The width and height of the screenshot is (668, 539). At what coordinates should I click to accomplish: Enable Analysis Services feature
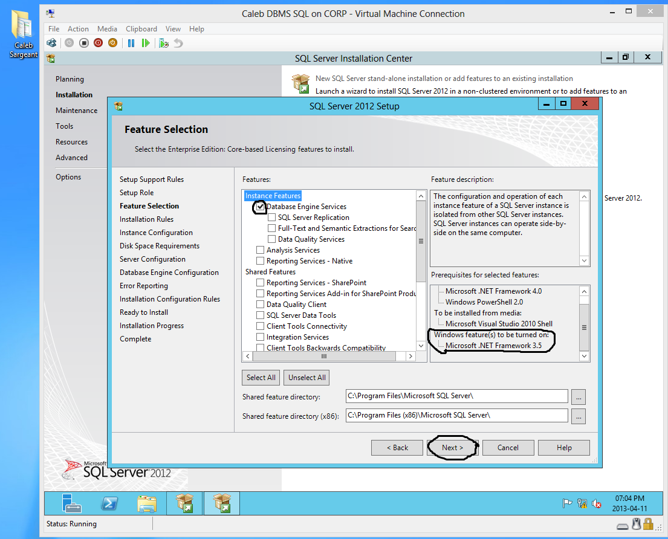261,250
